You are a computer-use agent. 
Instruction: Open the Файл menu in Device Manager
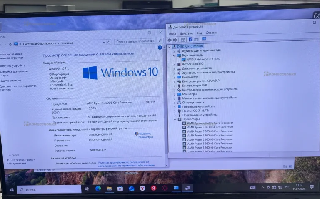click(x=172, y=34)
